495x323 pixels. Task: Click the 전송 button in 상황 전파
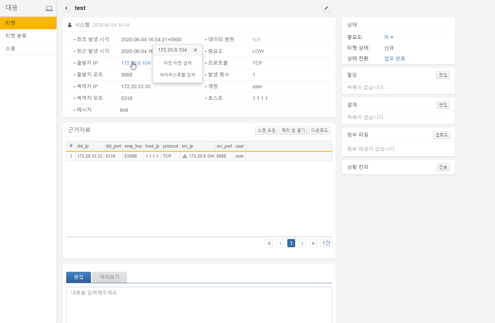(x=443, y=167)
